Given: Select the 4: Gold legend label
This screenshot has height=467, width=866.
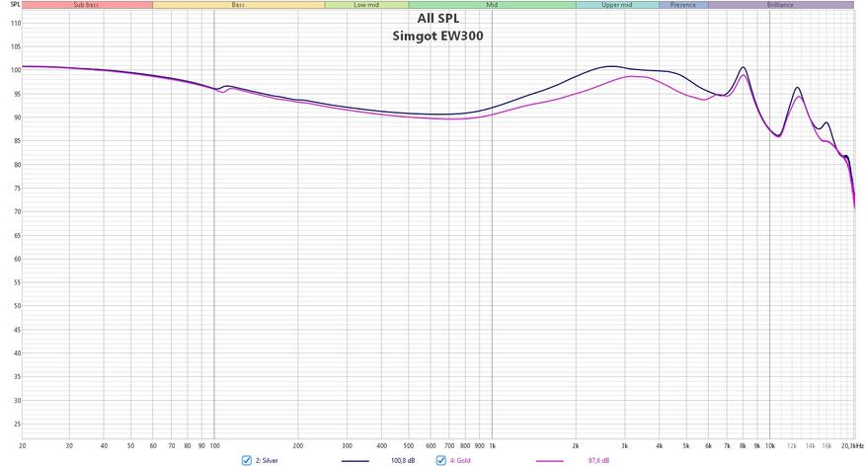Looking at the screenshot, I should 460,460.
